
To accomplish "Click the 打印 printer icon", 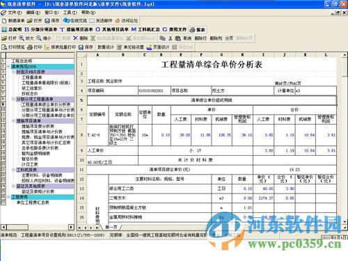I will pos(30,47).
